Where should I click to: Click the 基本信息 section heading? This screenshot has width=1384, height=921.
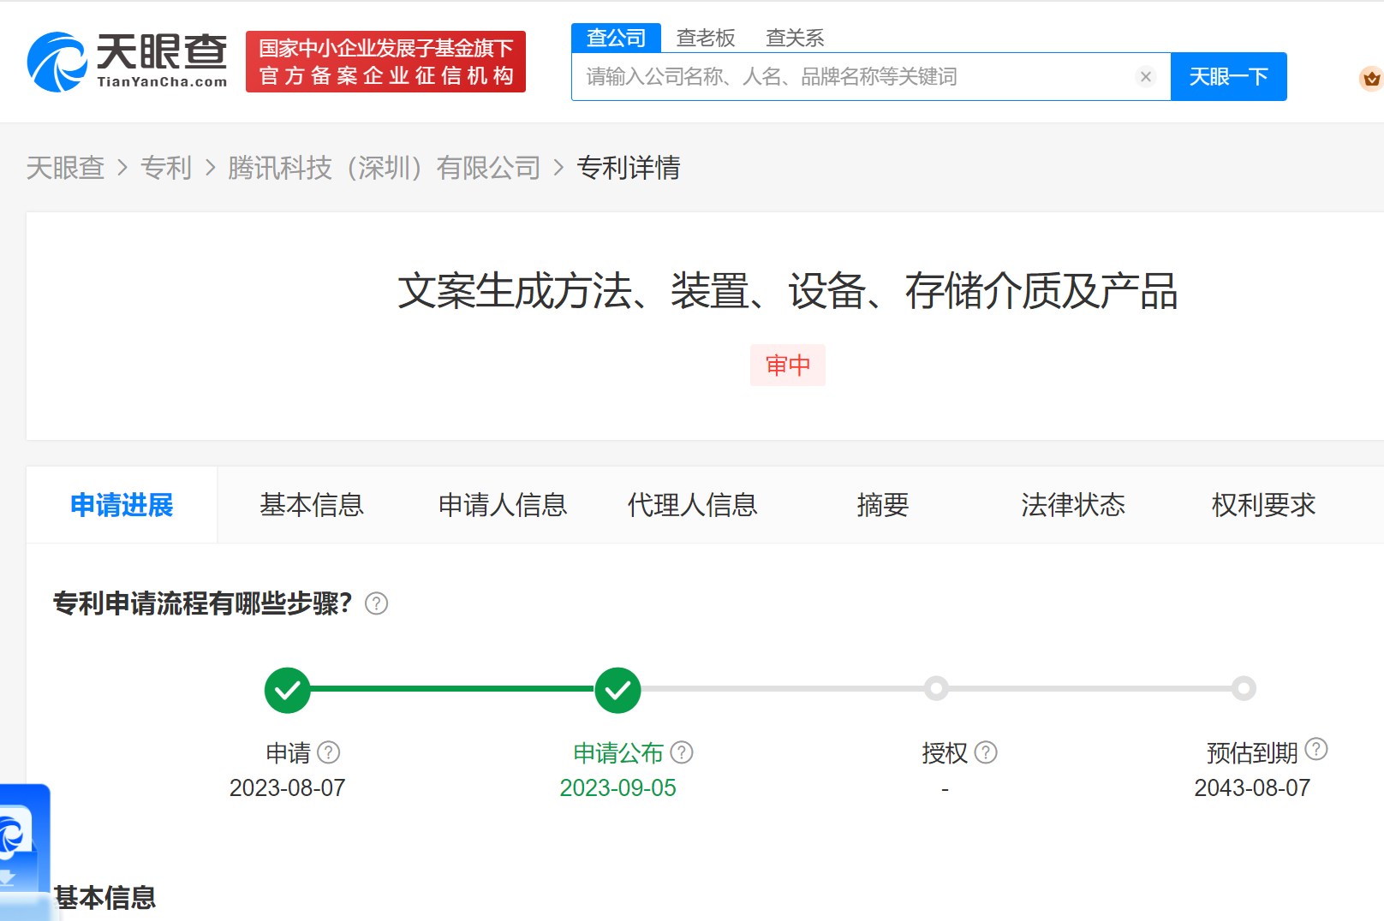tap(104, 898)
